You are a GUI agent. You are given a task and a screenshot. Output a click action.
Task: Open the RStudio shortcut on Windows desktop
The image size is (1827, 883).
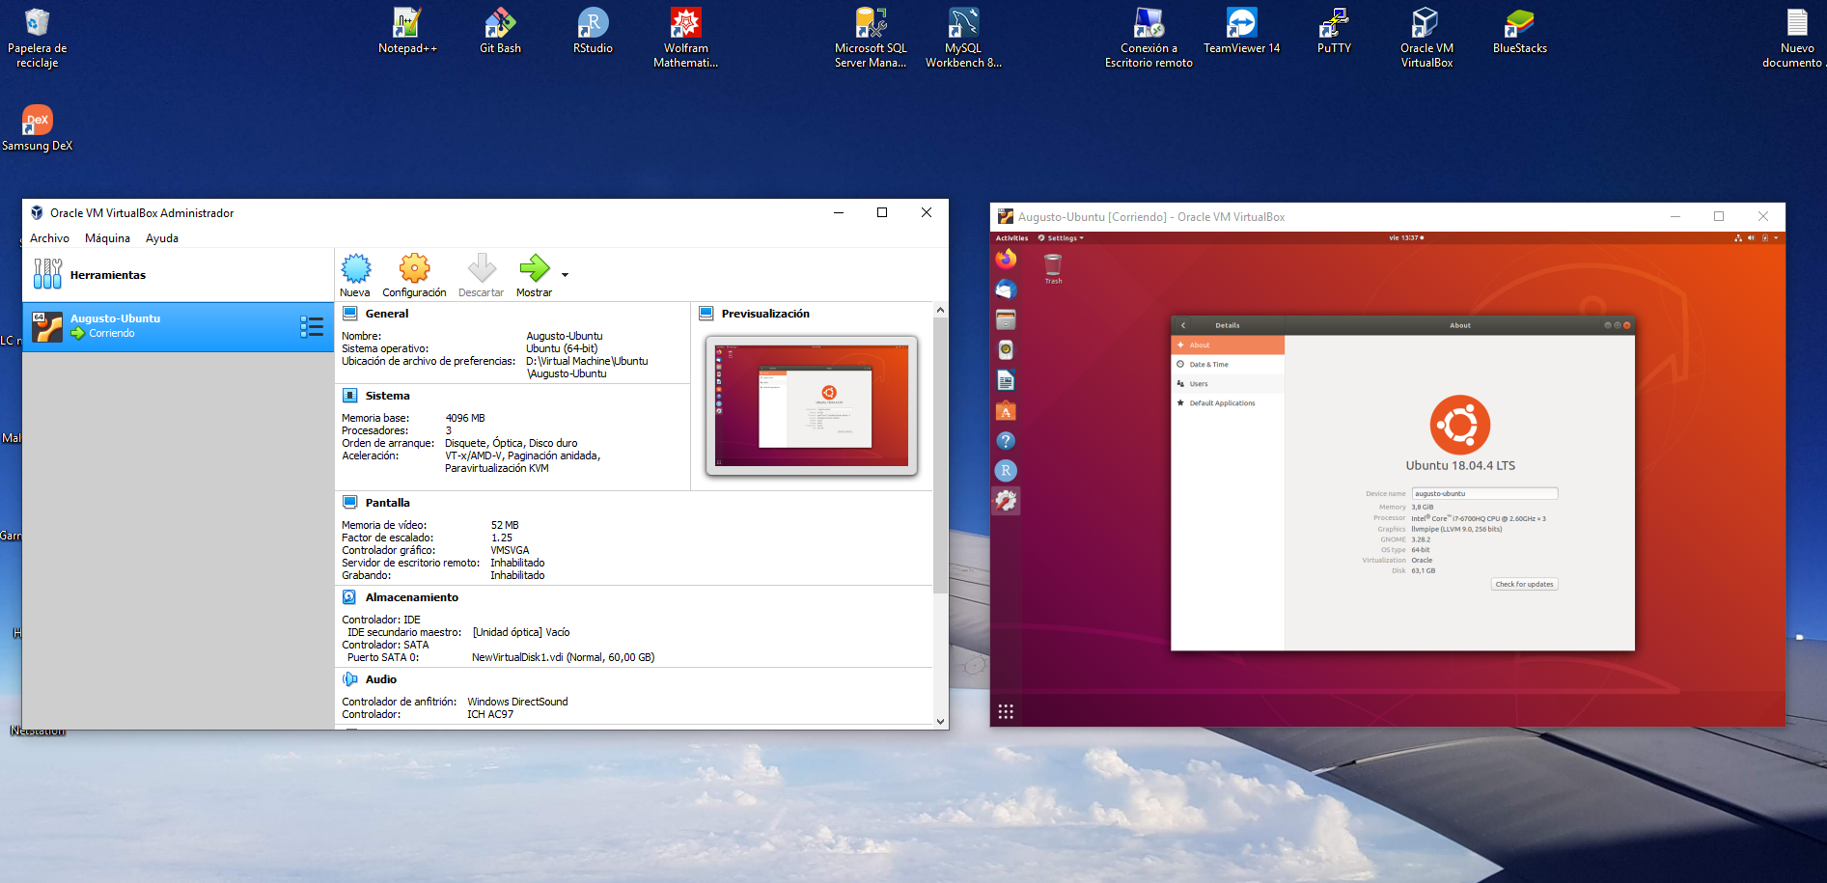[593, 31]
